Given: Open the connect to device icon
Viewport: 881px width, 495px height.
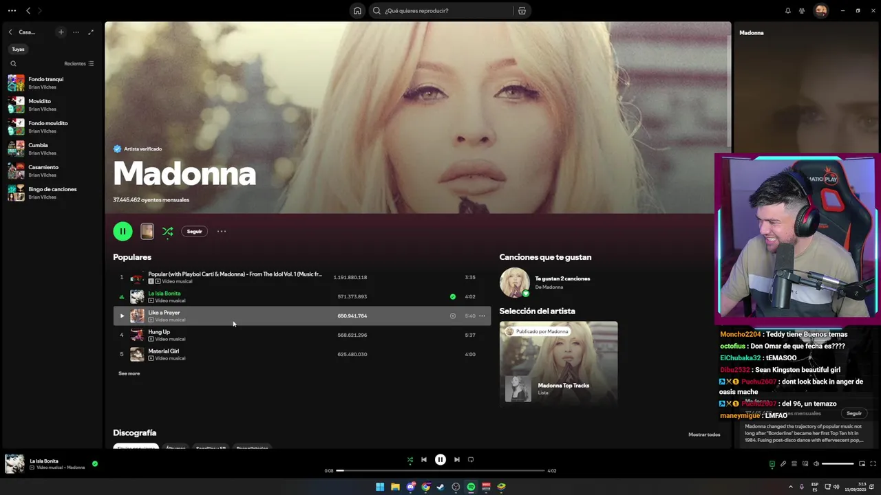Looking at the screenshot, I should [805, 464].
